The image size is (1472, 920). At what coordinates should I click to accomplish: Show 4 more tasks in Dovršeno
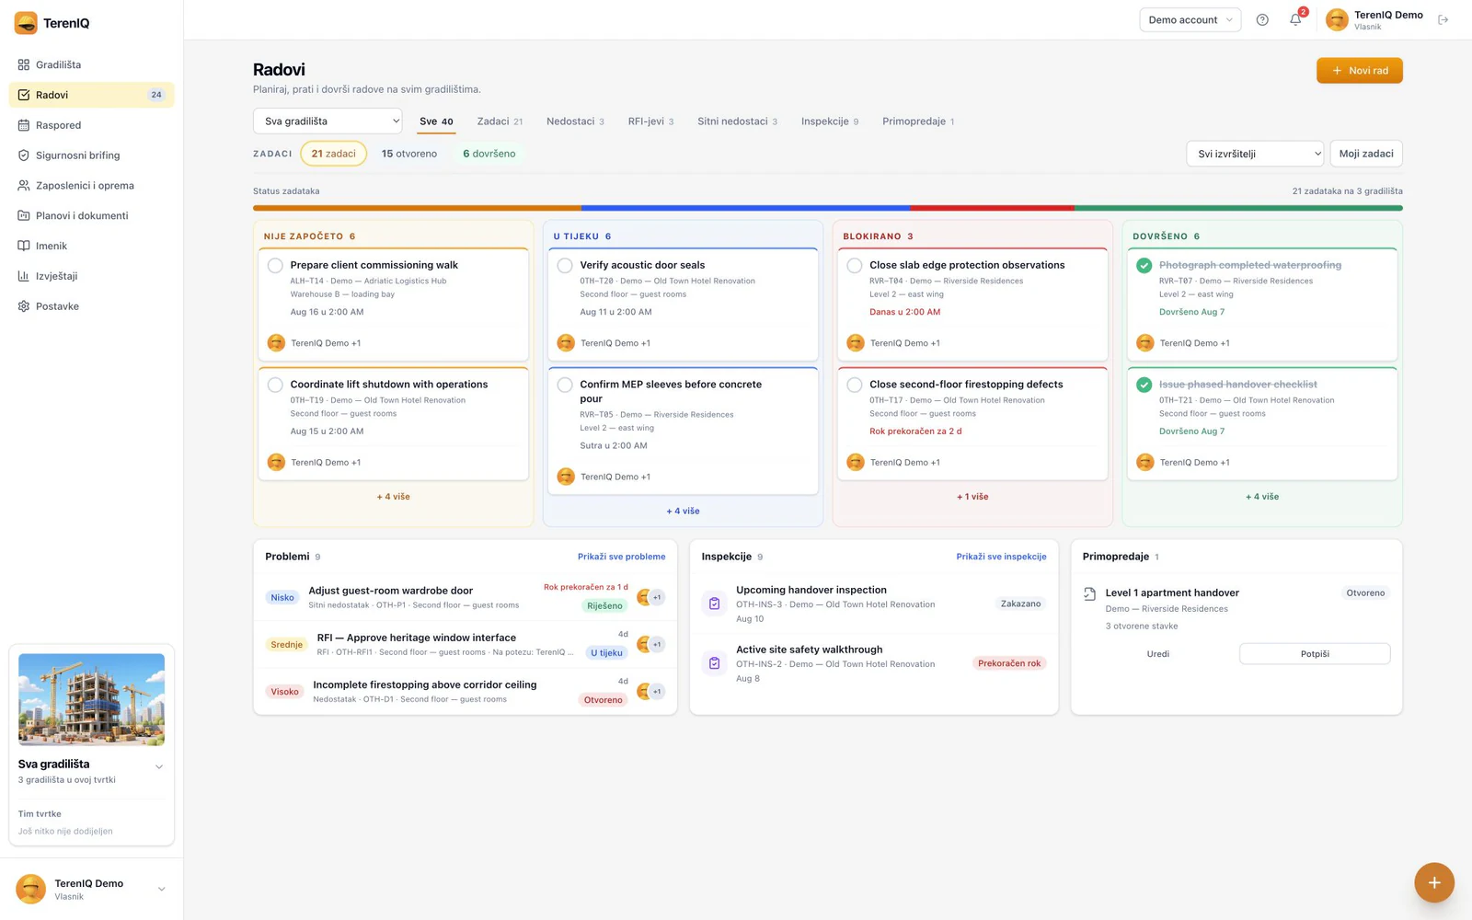pyautogui.click(x=1262, y=497)
